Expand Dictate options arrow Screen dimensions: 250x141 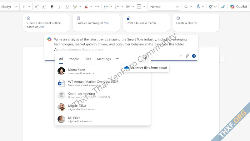click(x=203, y=7)
